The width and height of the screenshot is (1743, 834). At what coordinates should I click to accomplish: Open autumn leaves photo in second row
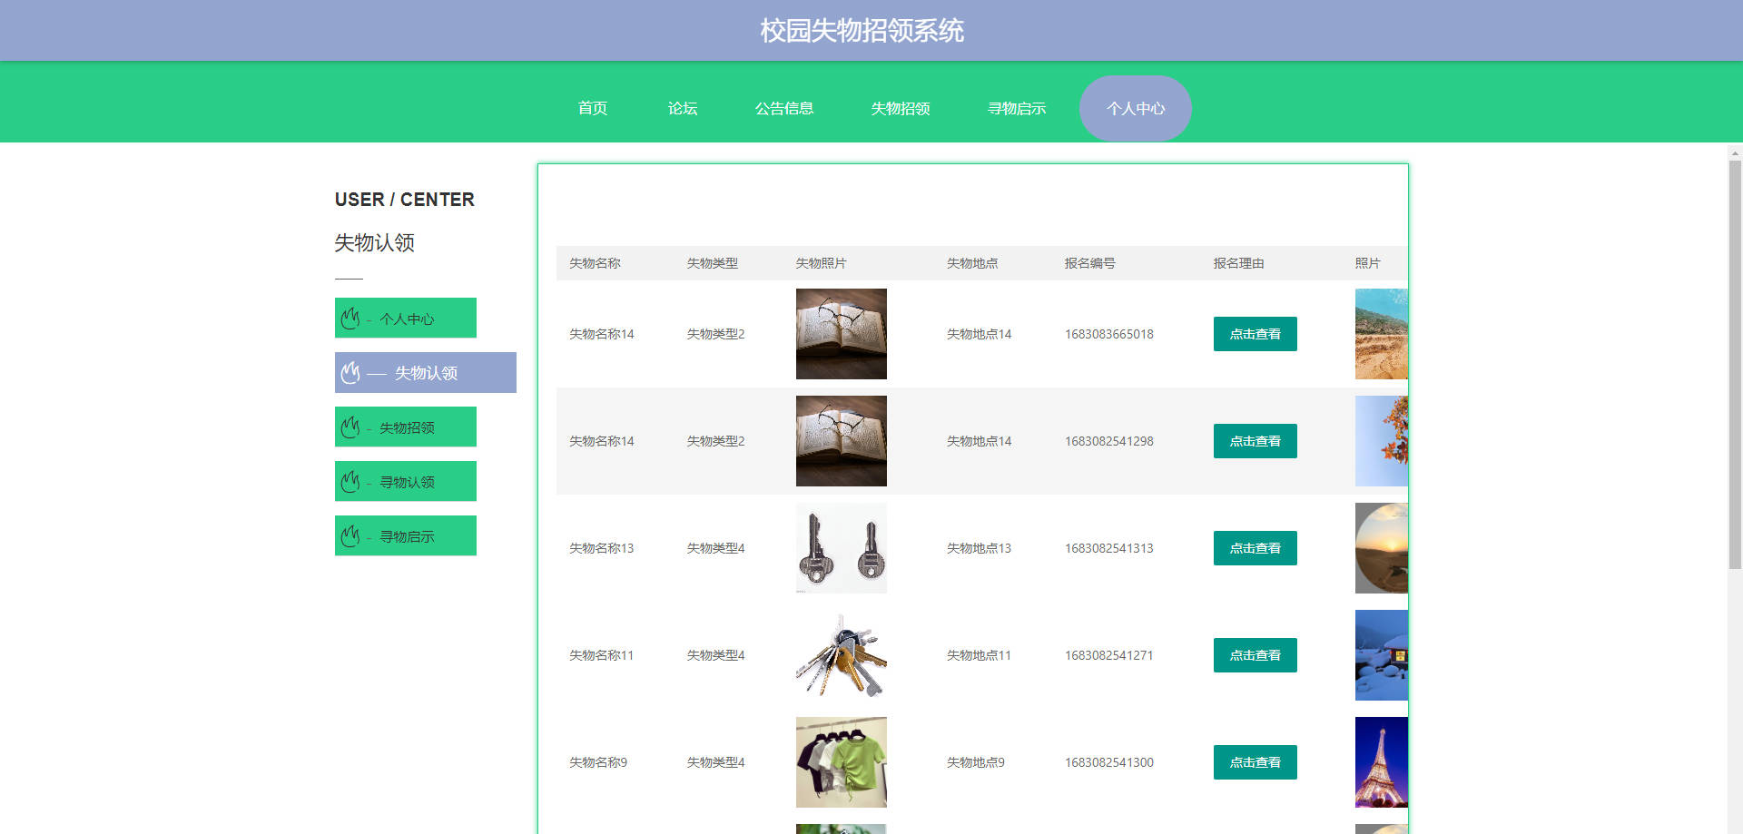tap(1382, 441)
